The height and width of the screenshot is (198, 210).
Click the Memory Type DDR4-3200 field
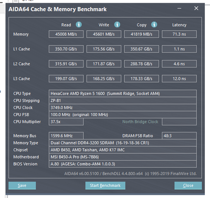coord(123,143)
